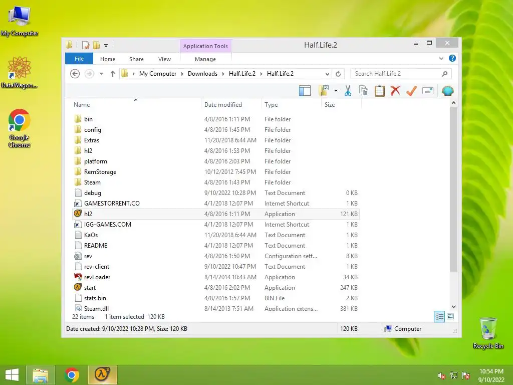
Task: Open the Share ribbon tab
Action: click(136, 59)
